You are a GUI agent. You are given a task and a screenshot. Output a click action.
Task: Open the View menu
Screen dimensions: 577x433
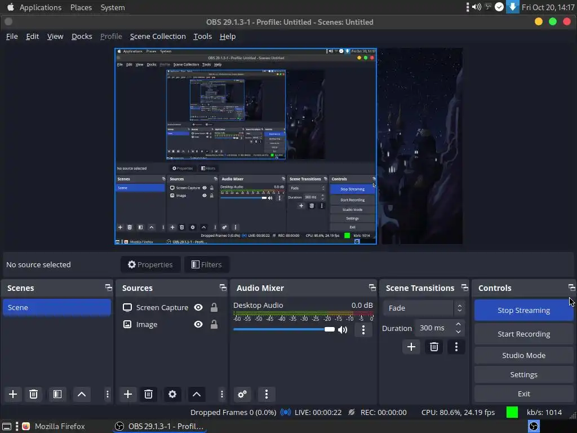(x=55, y=37)
